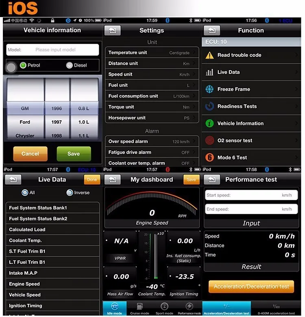Select the Petrol radio button

click(23, 65)
